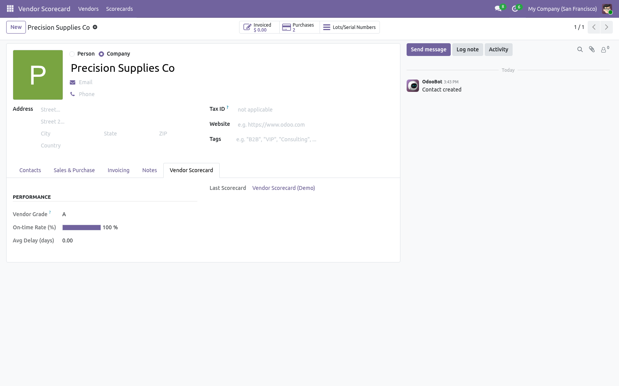Switch to the Contacts tab
Viewport: 619px width, 386px height.
tap(30, 170)
